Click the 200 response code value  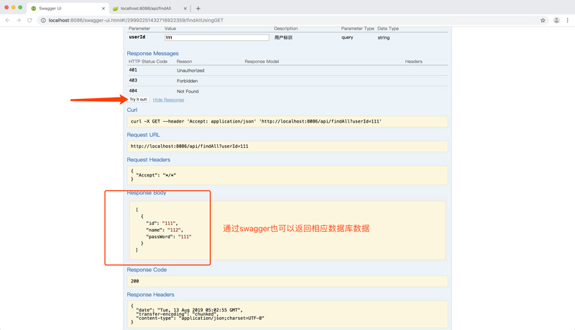135,281
